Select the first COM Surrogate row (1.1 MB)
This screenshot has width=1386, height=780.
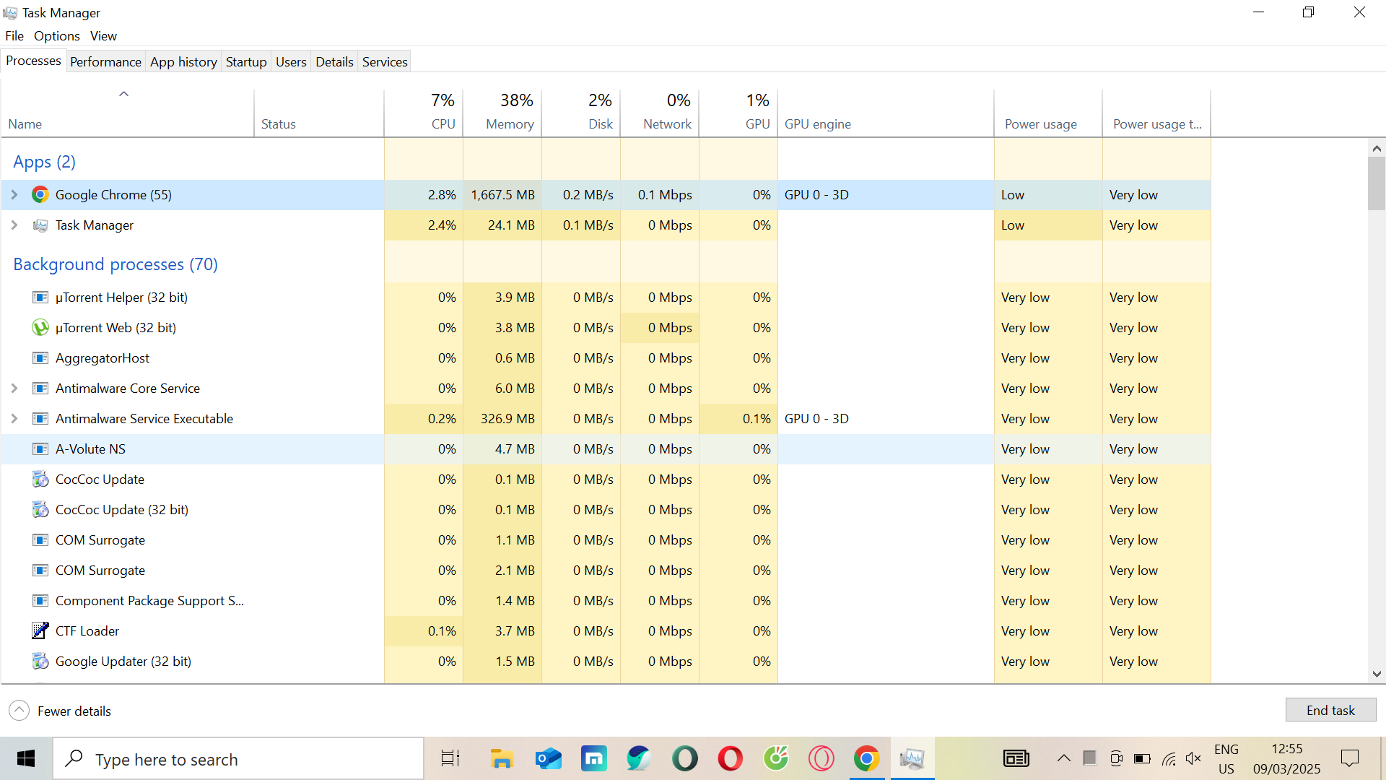(606, 540)
